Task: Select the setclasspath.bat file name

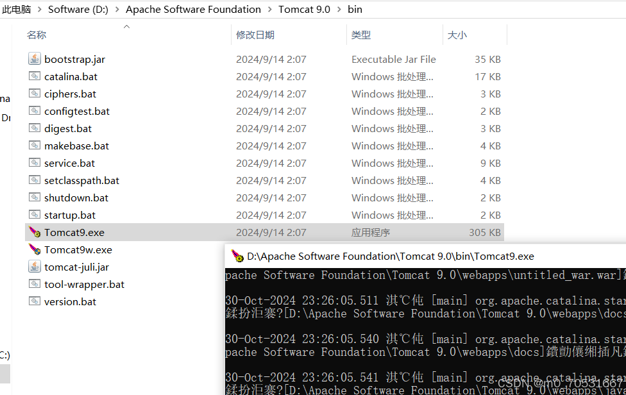Action: [82, 180]
